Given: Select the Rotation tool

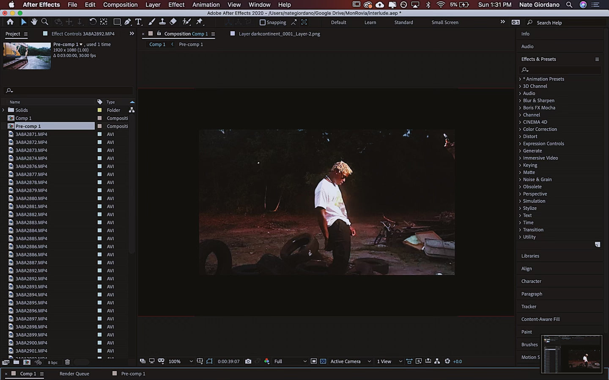Looking at the screenshot, I should click(93, 22).
